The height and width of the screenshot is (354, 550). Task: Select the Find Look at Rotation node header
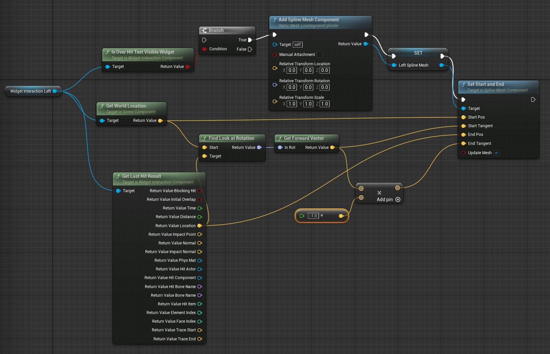click(x=231, y=138)
